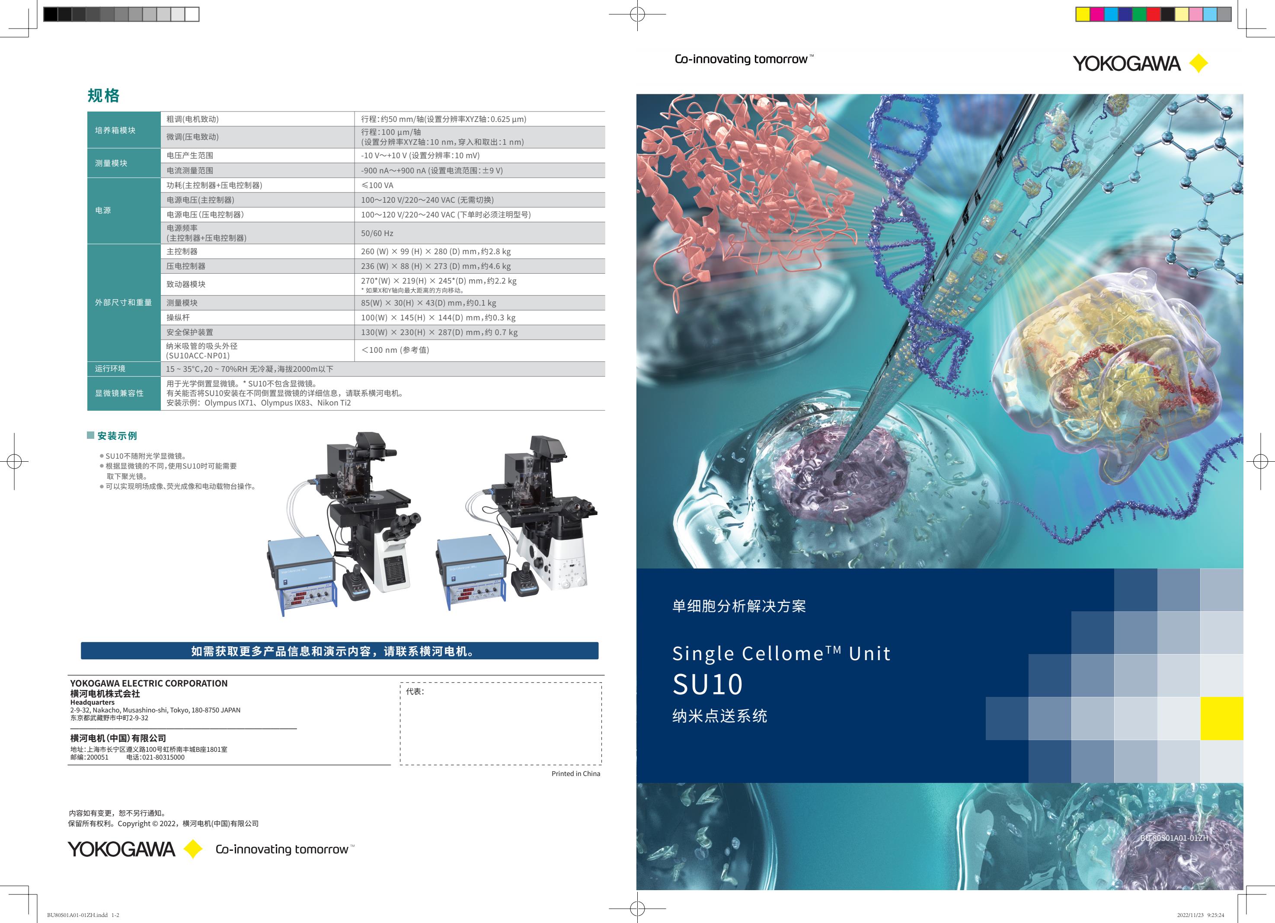Select the green swatch in the color bar

coord(1139,15)
